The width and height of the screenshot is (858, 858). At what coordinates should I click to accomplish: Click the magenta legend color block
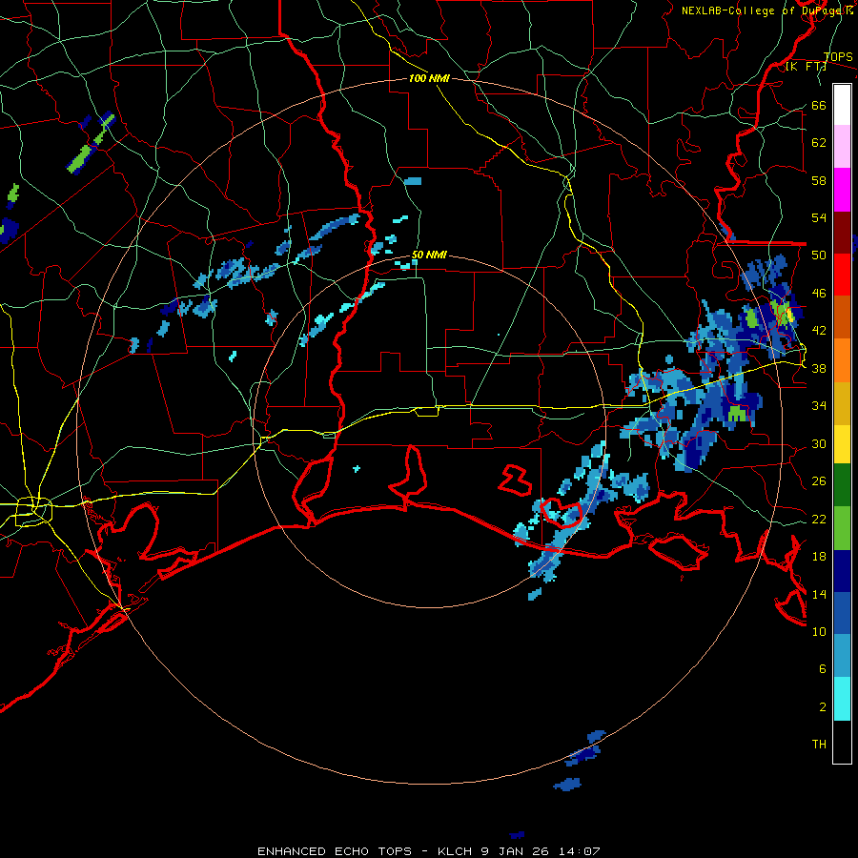[842, 190]
